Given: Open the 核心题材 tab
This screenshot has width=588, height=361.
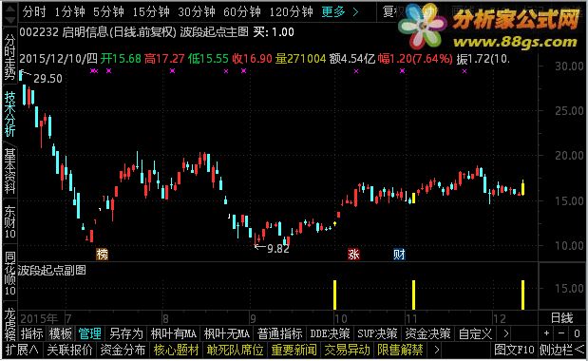Looking at the screenshot, I should 176,350.
